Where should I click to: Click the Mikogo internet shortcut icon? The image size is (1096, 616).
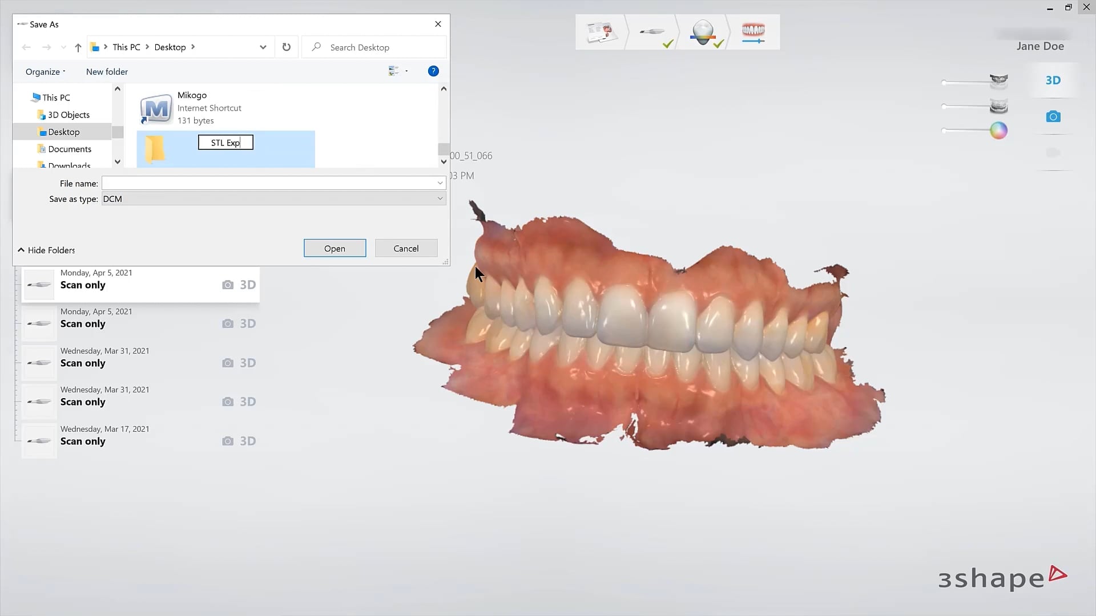click(155, 108)
